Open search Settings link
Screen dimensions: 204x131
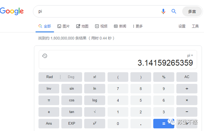[182, 26]
